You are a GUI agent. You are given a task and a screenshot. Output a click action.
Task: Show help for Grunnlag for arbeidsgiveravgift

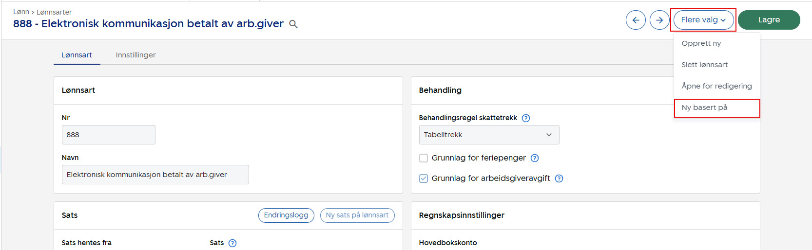coord(559,179)
